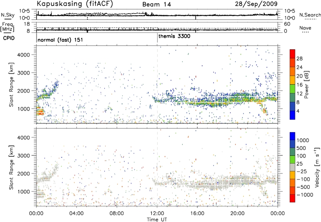
Task: Click the '60' Nave axis tick
Action: [287, 24]
